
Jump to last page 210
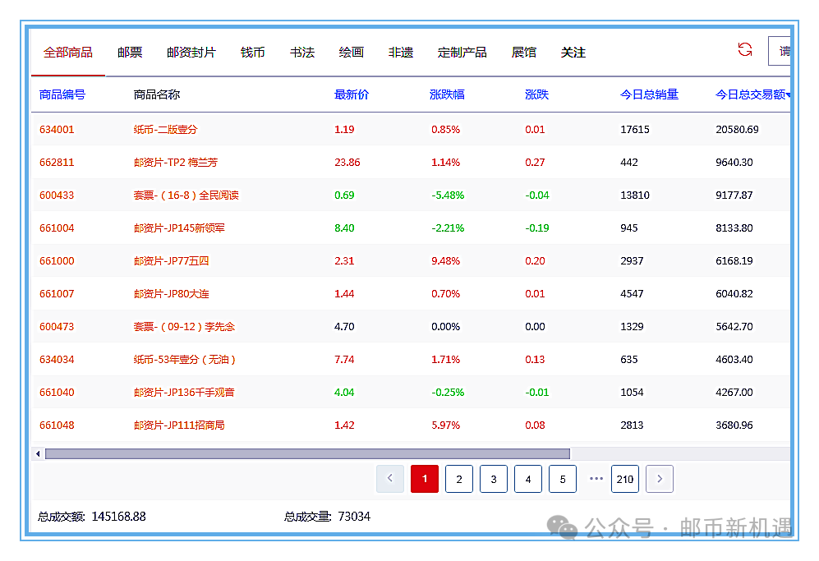pyautogui.click(x=625, y=479)
